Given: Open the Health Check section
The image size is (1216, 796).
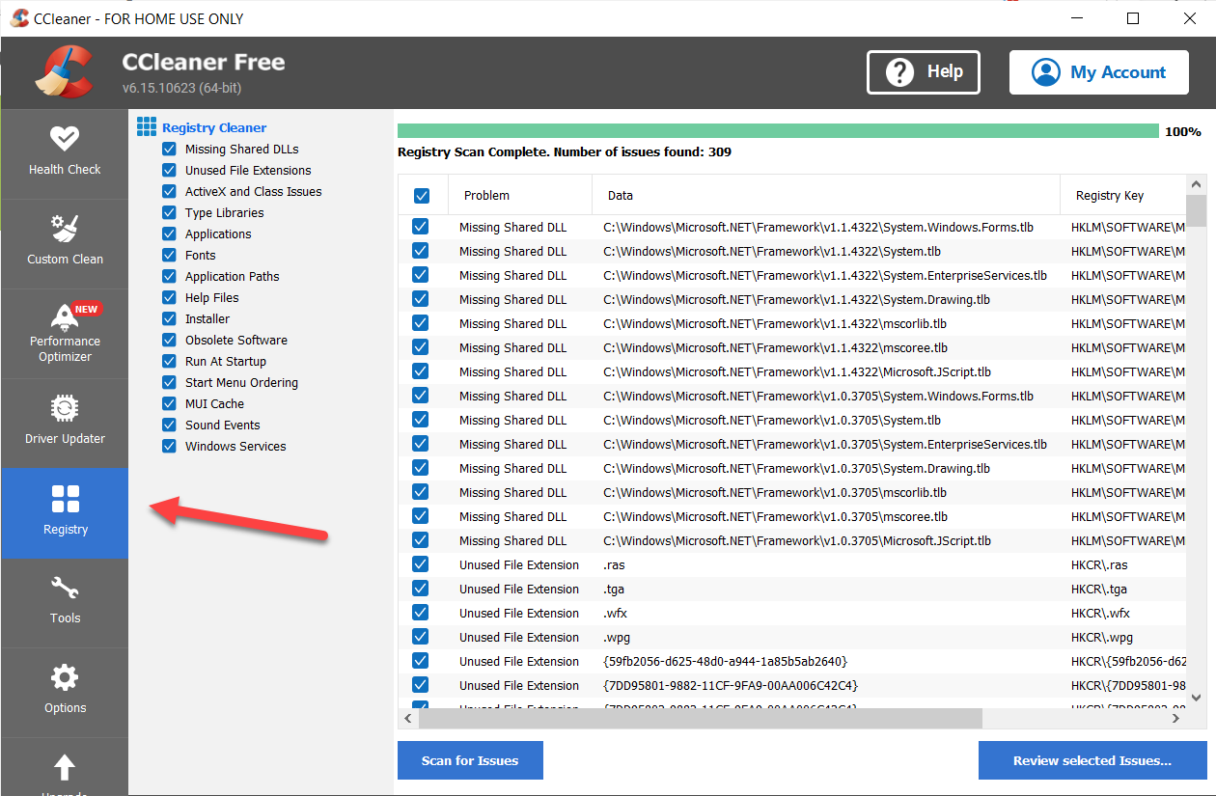Looking at the screenshot, I should pos(65,153).
